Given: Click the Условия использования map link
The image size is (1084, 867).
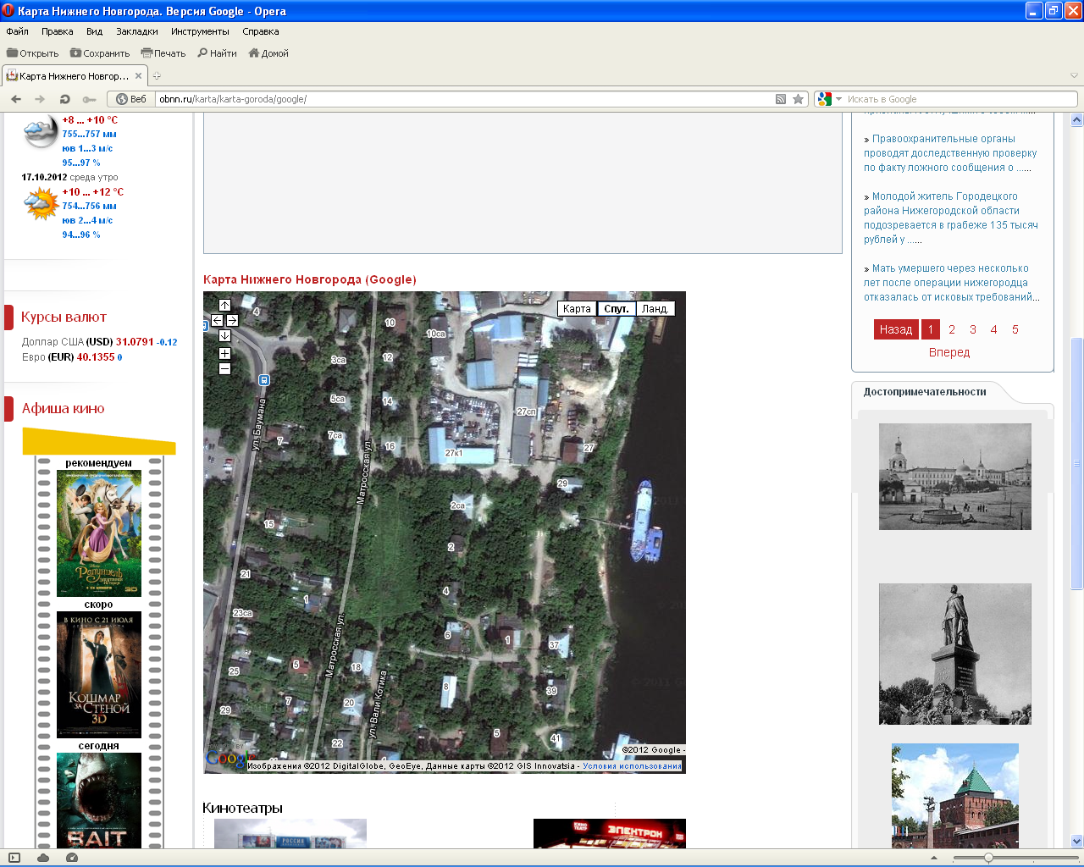Looking at the screenshot, I should click(632, 766).
